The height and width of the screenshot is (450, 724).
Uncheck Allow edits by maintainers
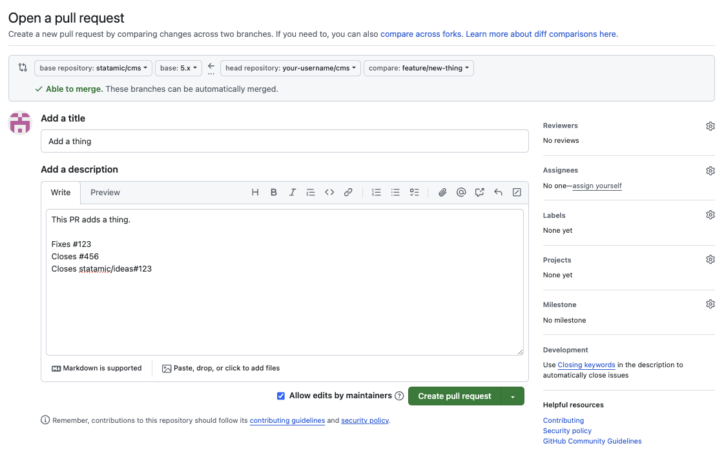pyautogui.click(x=281, y=396)
